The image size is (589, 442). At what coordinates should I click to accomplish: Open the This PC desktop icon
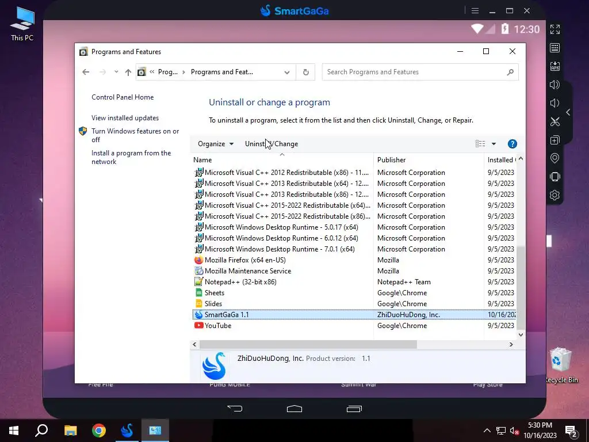(x=22, y=23)
